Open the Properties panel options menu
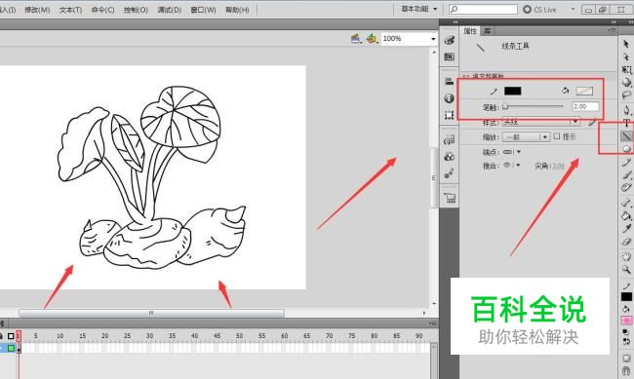The height and width of the screenshot is (379, 634). click(611, 31)
